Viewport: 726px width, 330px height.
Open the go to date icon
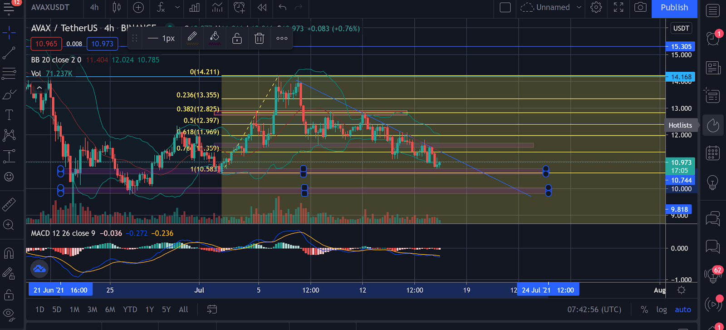[212, 310]
